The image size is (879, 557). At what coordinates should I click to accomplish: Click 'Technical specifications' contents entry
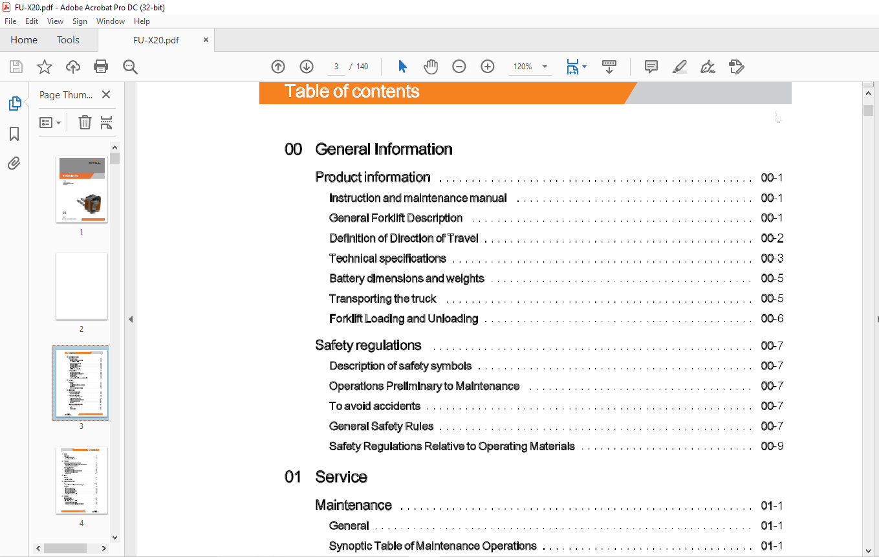pyautogui.click(x=387, y=258)
